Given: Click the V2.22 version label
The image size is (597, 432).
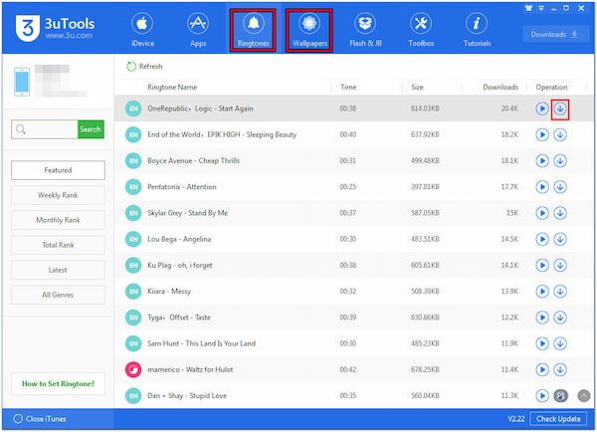Looking at the screenshot, I should point(515,419).
